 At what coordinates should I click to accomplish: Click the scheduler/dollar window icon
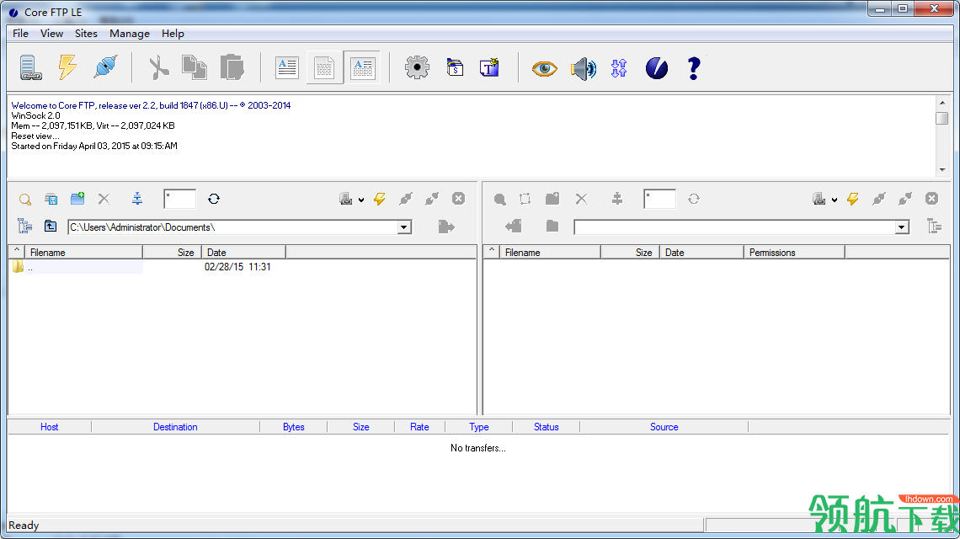pyautogui.click(x=455, y=67)
